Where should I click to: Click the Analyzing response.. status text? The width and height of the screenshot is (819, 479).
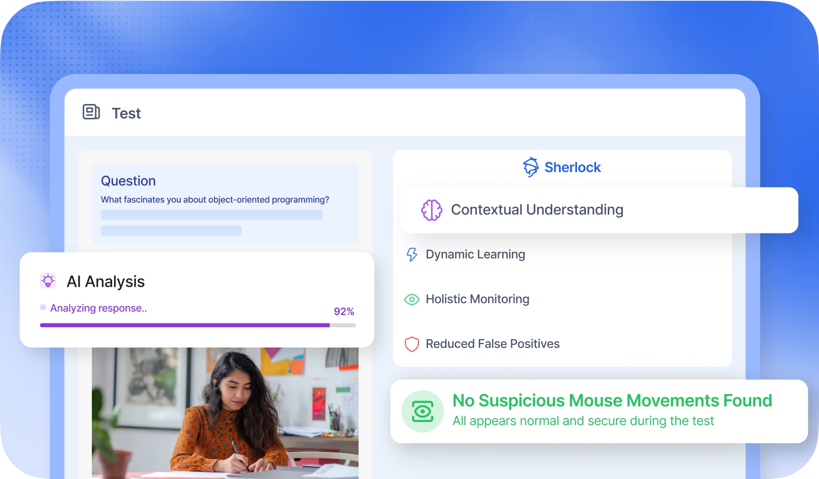pyautogui.click(x=99, y=308)
